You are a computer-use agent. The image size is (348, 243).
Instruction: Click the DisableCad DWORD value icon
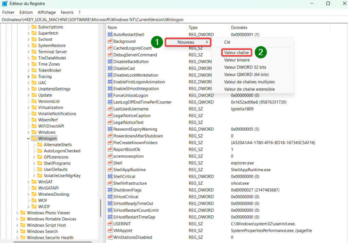click(110, 68)
